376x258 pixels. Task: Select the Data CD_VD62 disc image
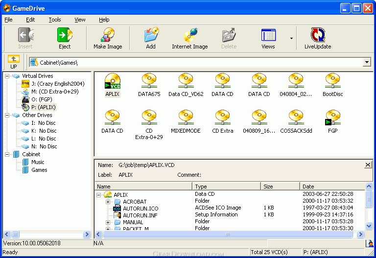click(186, 85)
